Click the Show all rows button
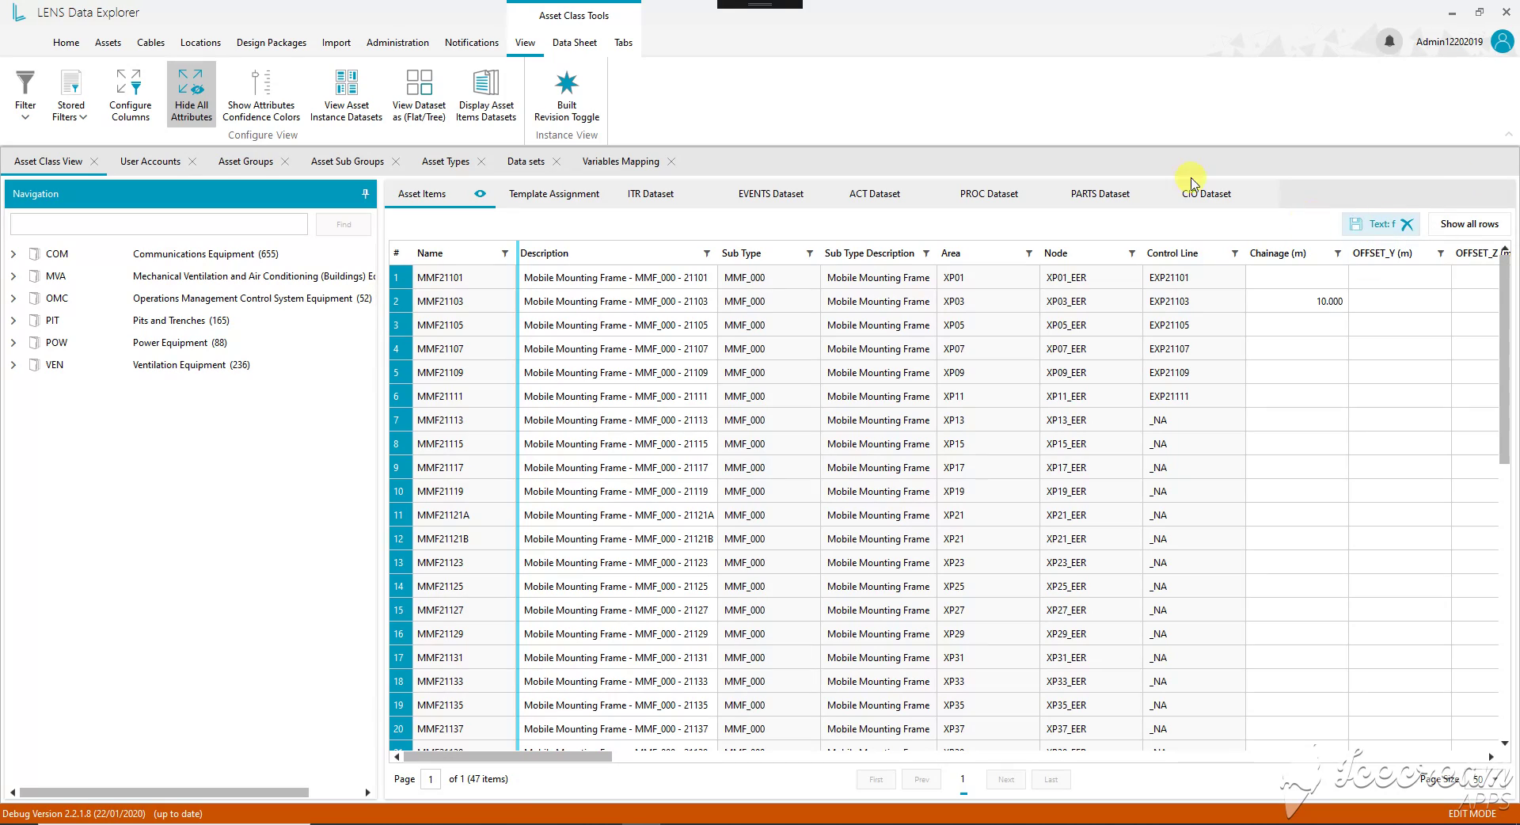 (1469, 224)
